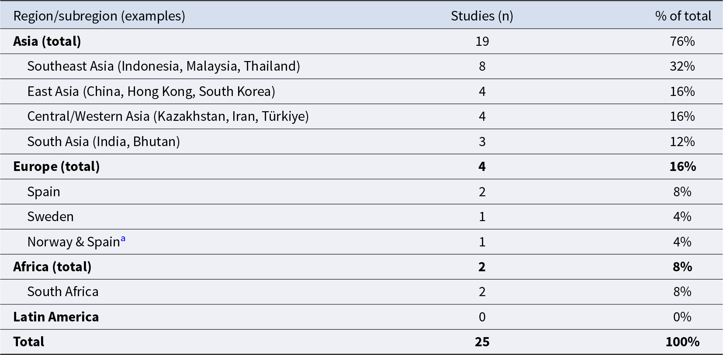This screenshot has height=355, width=723.
Task: Select South Asia (India, Bhutan) cell
Action: pyautogui.click(x=104, y=141)
